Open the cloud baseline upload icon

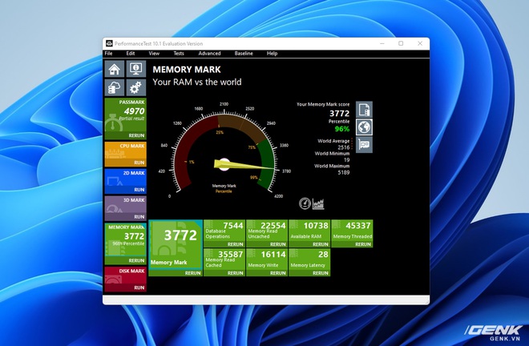pos(115,88)
